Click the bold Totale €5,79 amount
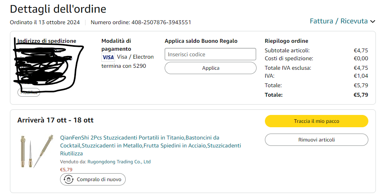The width and height of the screenshot is (391, 195). coord(361,95)
